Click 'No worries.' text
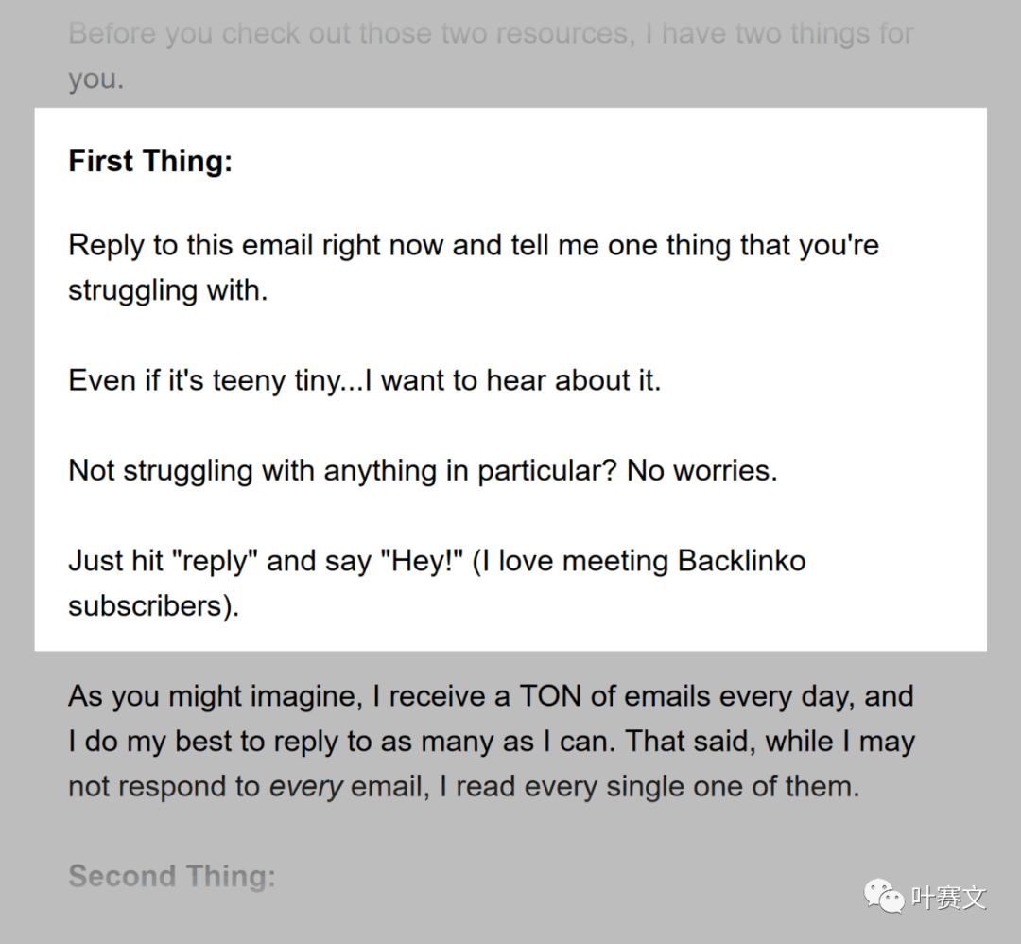Image resolution: width=1021 pixels, height=944 pixels. (701, 470)
